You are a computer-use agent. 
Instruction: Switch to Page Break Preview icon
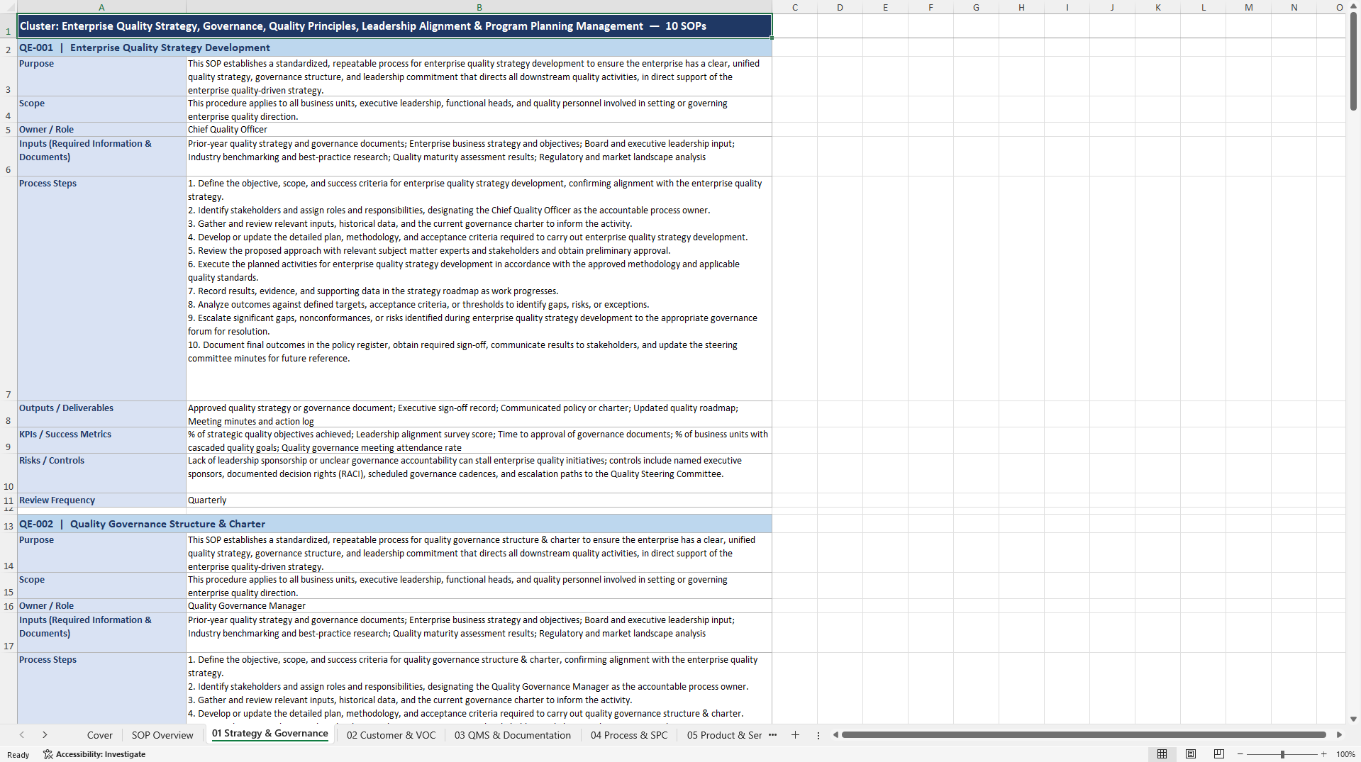coord(1219,754)
